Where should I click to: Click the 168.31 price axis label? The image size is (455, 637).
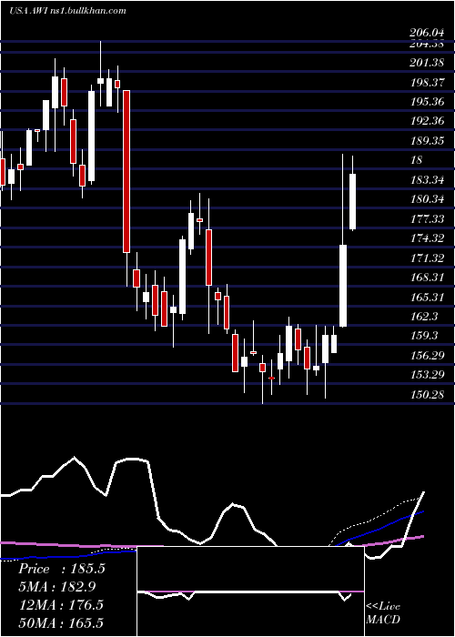(427, 277)
